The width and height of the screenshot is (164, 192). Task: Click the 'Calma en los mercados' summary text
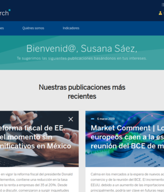click(x=127, y=182)
